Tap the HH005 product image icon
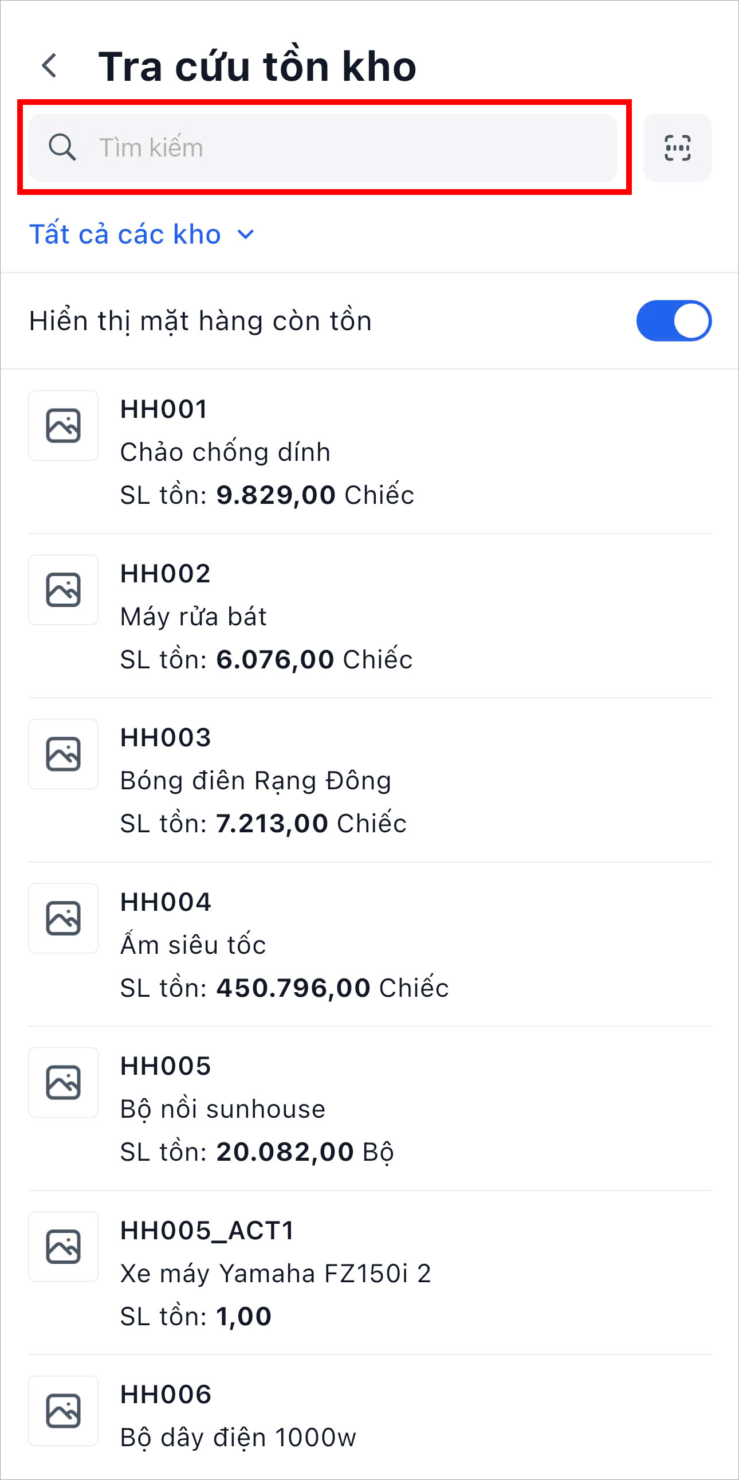 [63, 1082]
